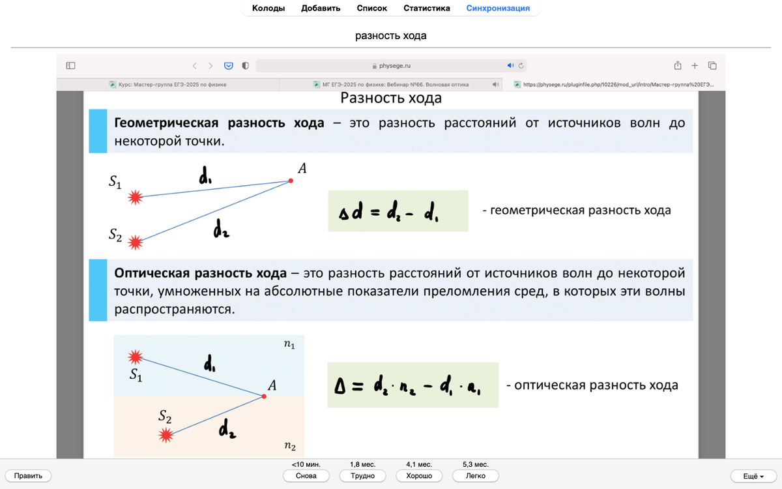Click the speaker icon on the Вебинар №66 tab
Viewport: 782px width, 489px height.
(x=495, y=84)
